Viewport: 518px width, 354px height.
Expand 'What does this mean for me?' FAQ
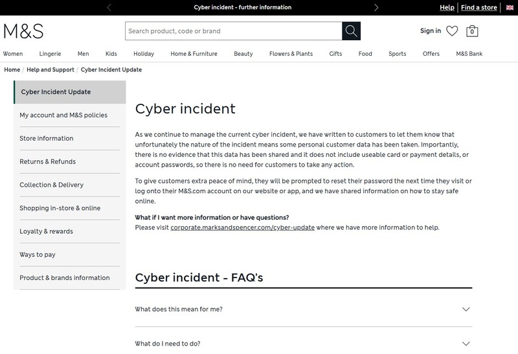point(303,309)
